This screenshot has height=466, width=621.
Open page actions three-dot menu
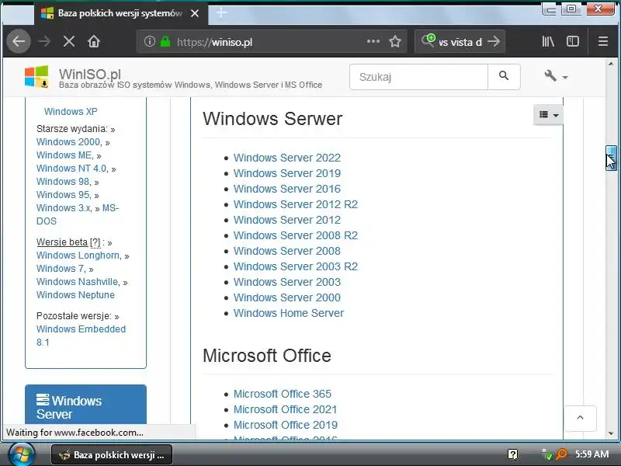373,41
